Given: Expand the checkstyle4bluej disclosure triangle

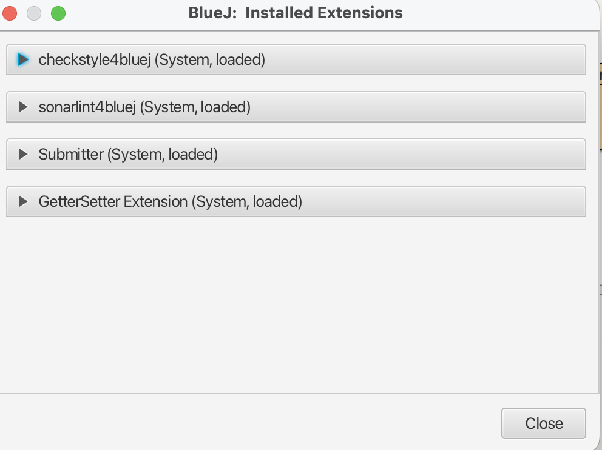Looking at the screenshot, I should tap(24, 60).
